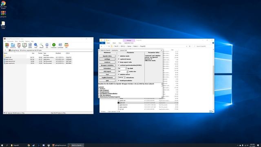Image resolution: width=261 pixels, height=147 pixels.
Task: Click the readme text area scrollbar
Action: click(x=162, y=90)
